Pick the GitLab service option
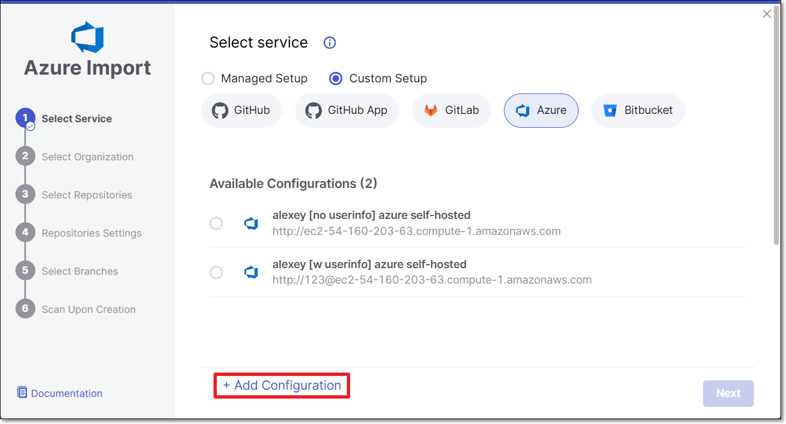Image resolution: width=786 pixels, height=424 pixels. click(451, 111)
